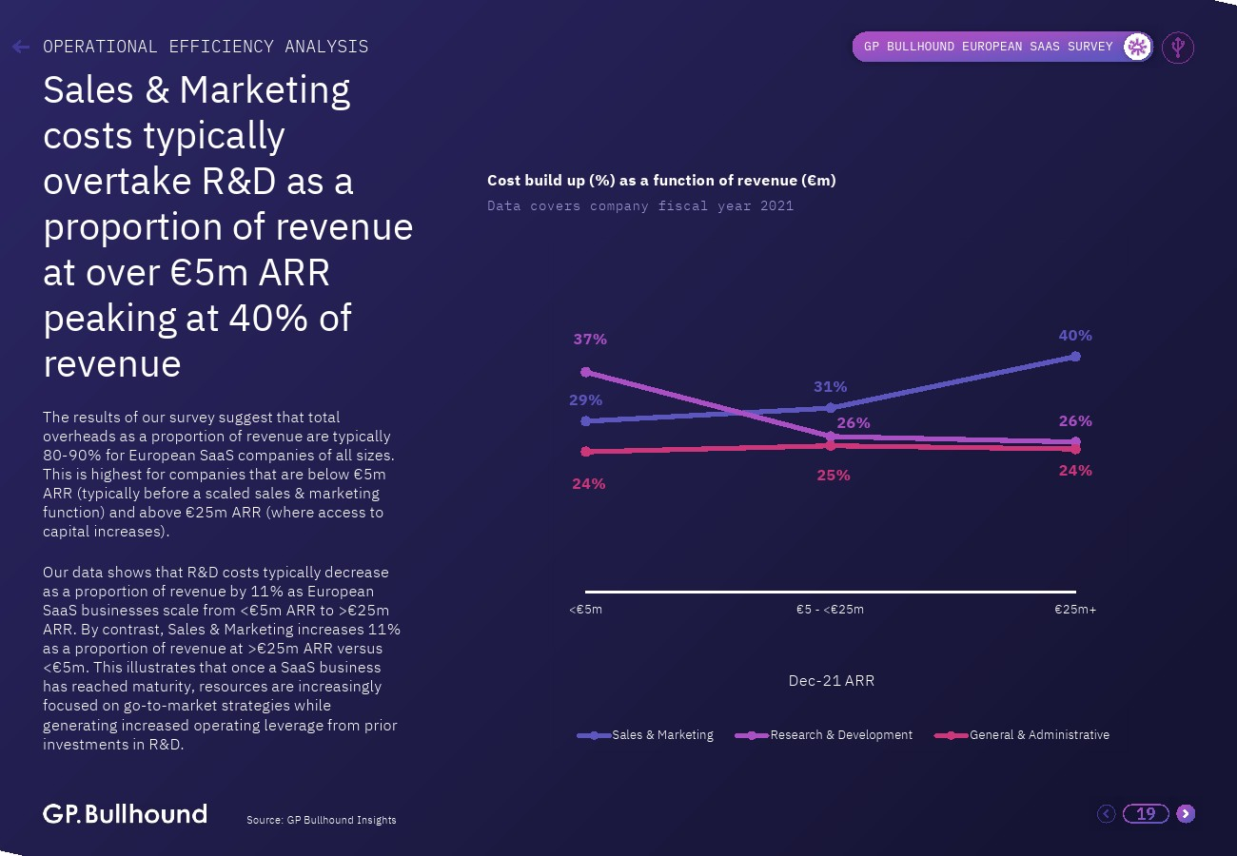This screenshot has height=856, width=1237.
Task: Click the Dec-21 ARR axis title
Action: pos(832,681)
